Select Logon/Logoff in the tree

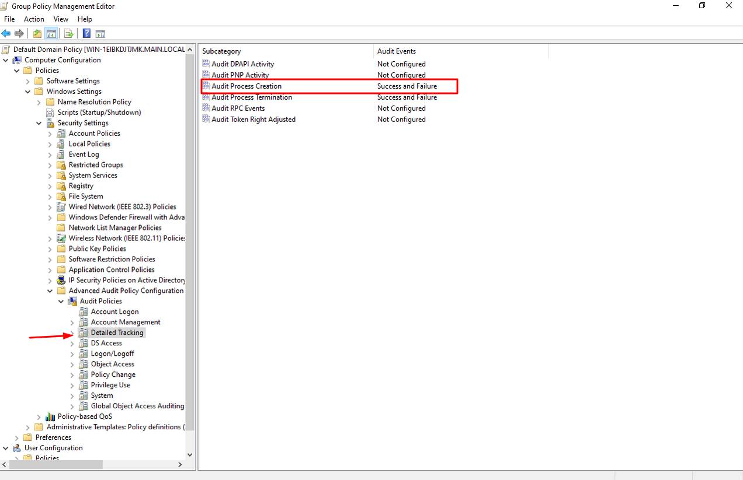[112, 354]
